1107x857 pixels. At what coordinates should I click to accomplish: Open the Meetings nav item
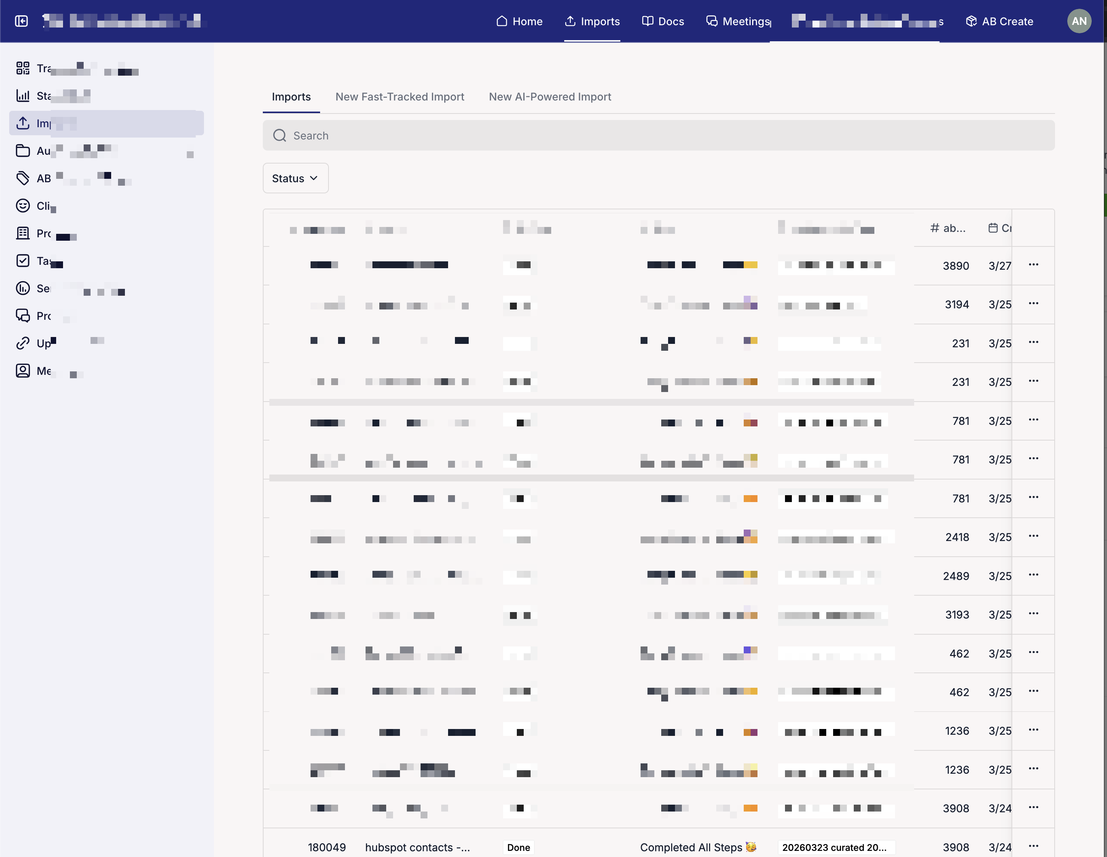[738, 21]
